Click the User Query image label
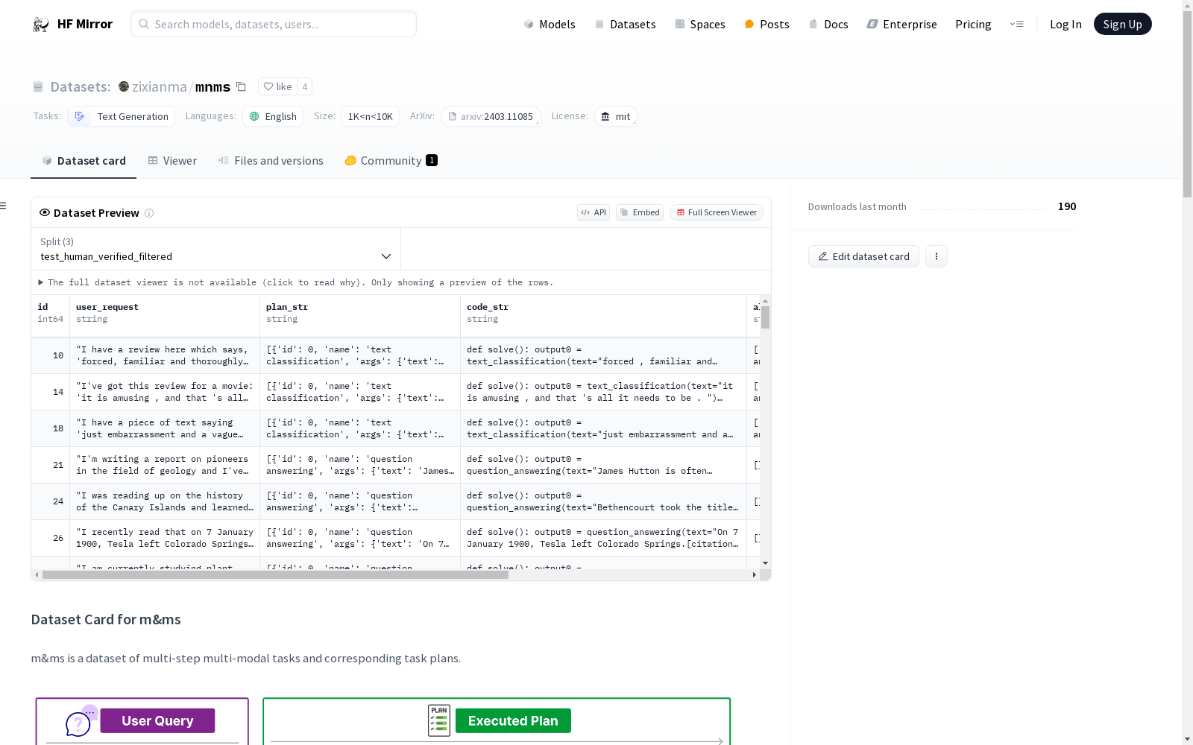 click(157, 720)
